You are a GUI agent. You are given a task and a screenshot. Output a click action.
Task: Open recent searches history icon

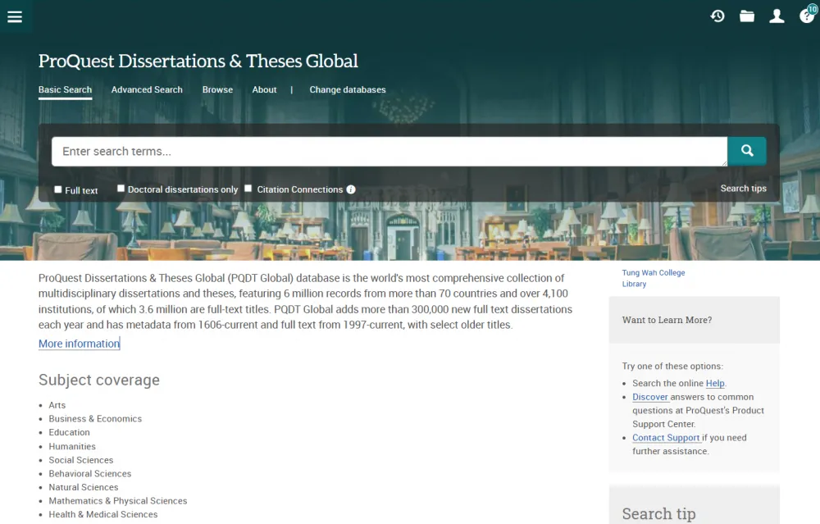717,16
